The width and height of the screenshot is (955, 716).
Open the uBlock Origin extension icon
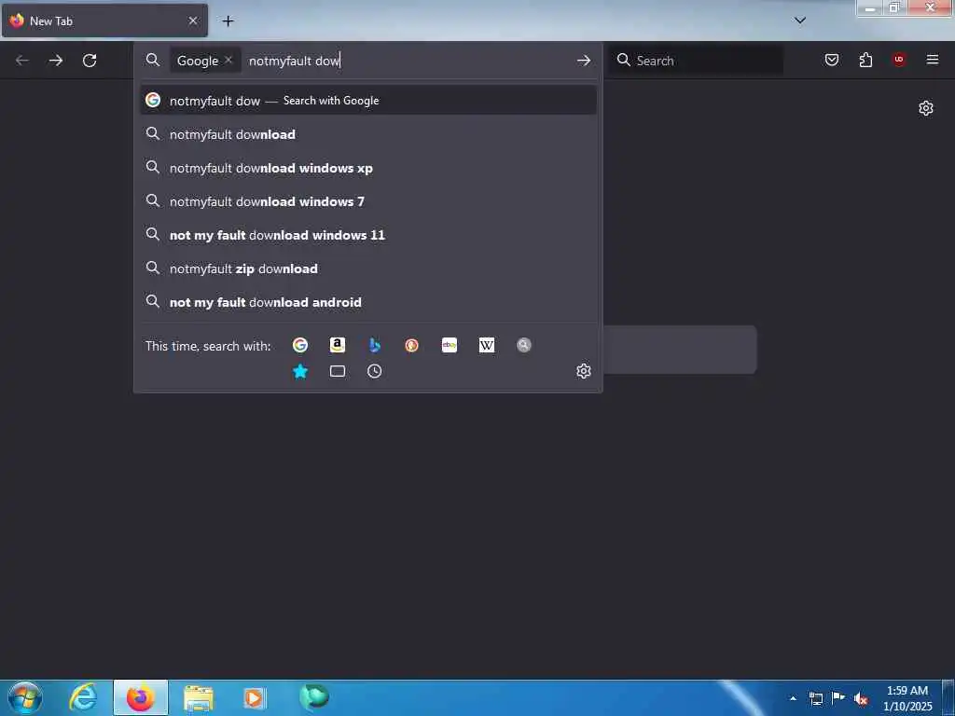899,60
